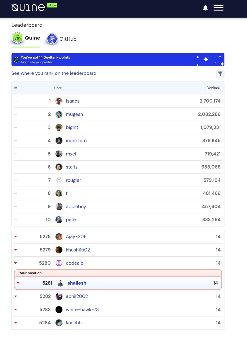Screen dimensions: 247x341
Task: Click the 2,700,174 score value
Action: coord(210,101)
